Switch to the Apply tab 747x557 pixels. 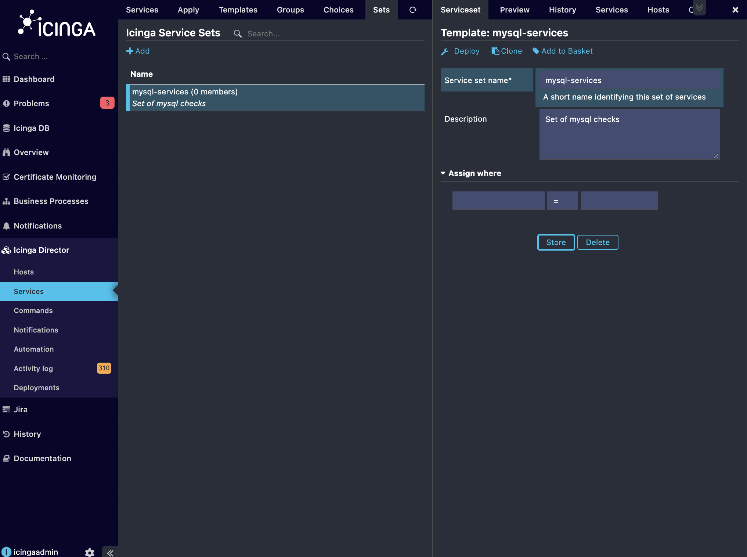coord(188,10)
